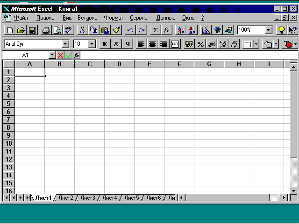
Task: Apply thousands separator style
Action: (x=212, y=44)
